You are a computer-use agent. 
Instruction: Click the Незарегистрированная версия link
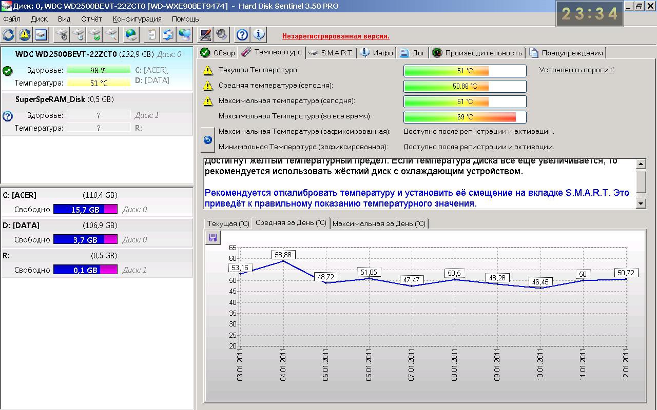tap(336, 36)
